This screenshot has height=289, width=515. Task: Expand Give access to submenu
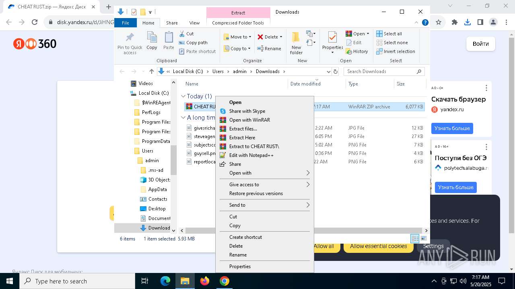point(265,185)
